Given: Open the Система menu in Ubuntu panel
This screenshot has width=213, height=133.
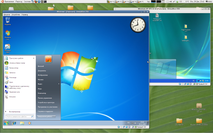Looking at the screenshot, I should (27, 2).
